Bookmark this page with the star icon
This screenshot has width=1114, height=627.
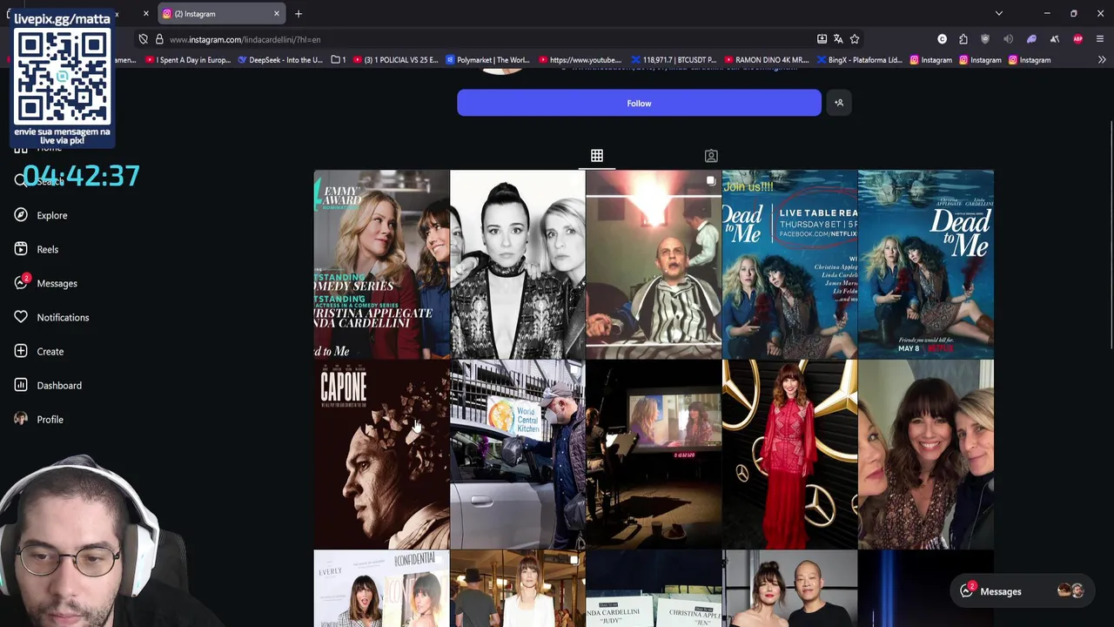855,39
